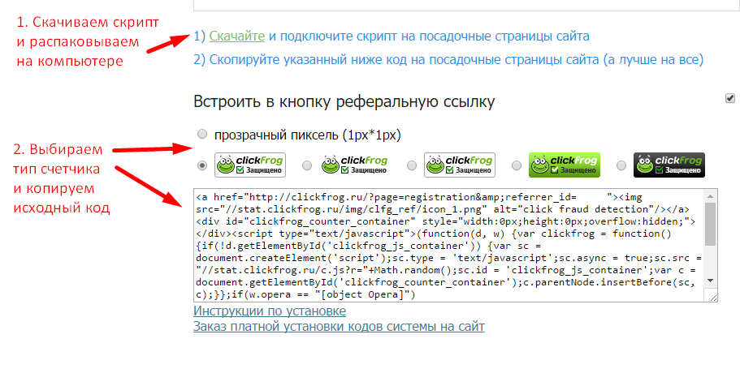
Task: Select radio for black ClickFrog badge
Action: point(621,165)
